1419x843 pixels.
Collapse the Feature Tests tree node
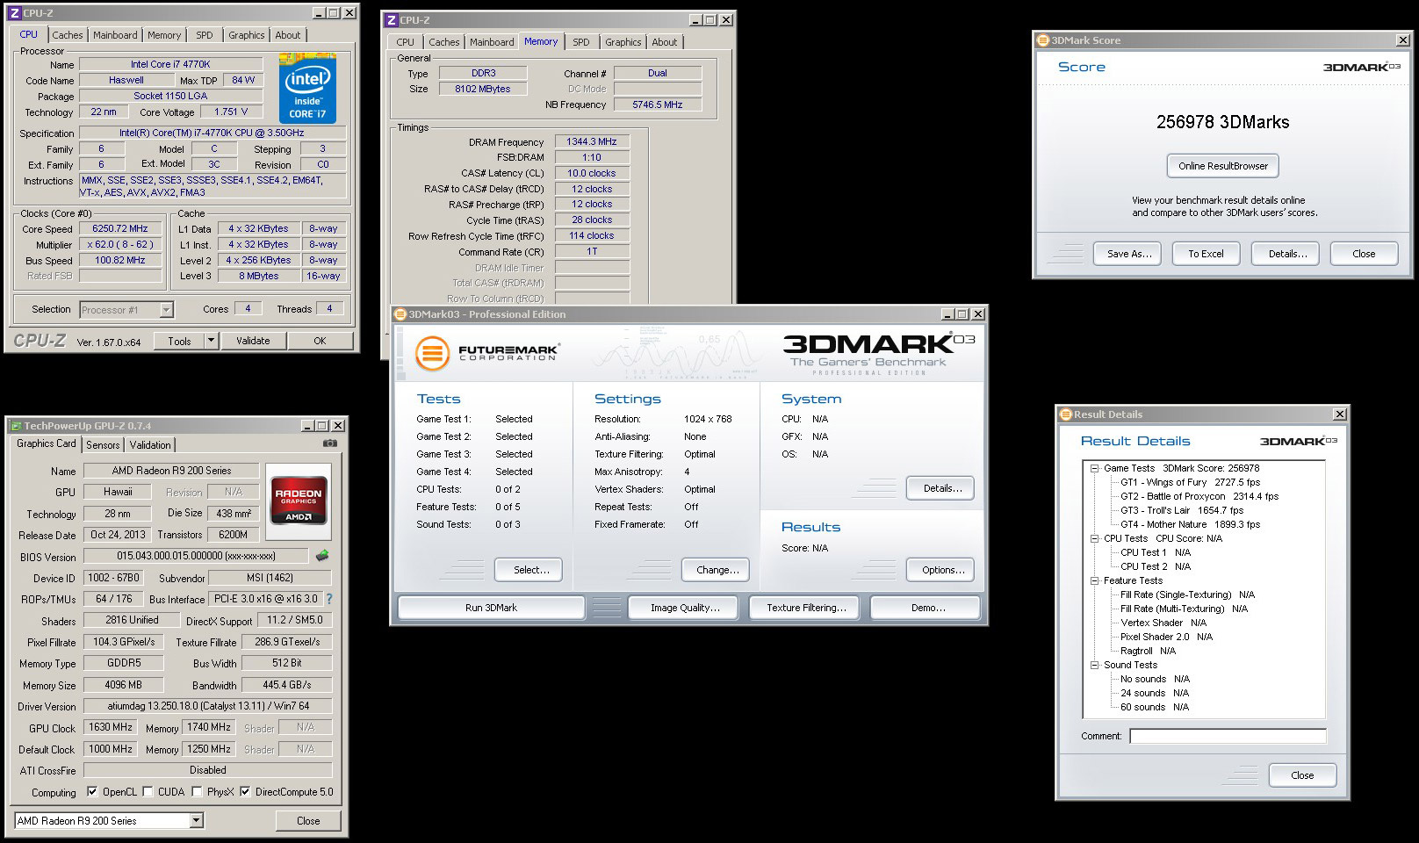click(x=1095, y=581)
